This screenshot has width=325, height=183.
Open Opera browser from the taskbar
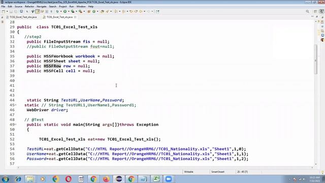coord(68,179)
